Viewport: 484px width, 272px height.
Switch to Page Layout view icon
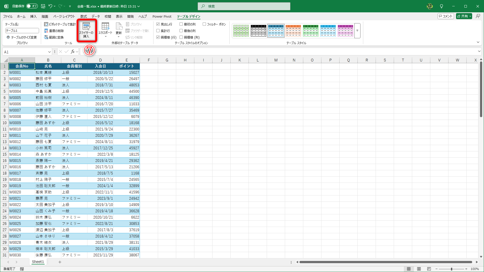coord(419,269)
